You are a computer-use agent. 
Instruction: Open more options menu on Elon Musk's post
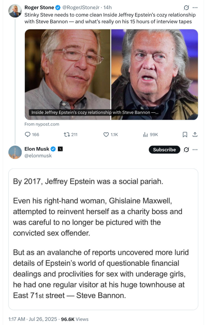(195, 149)
